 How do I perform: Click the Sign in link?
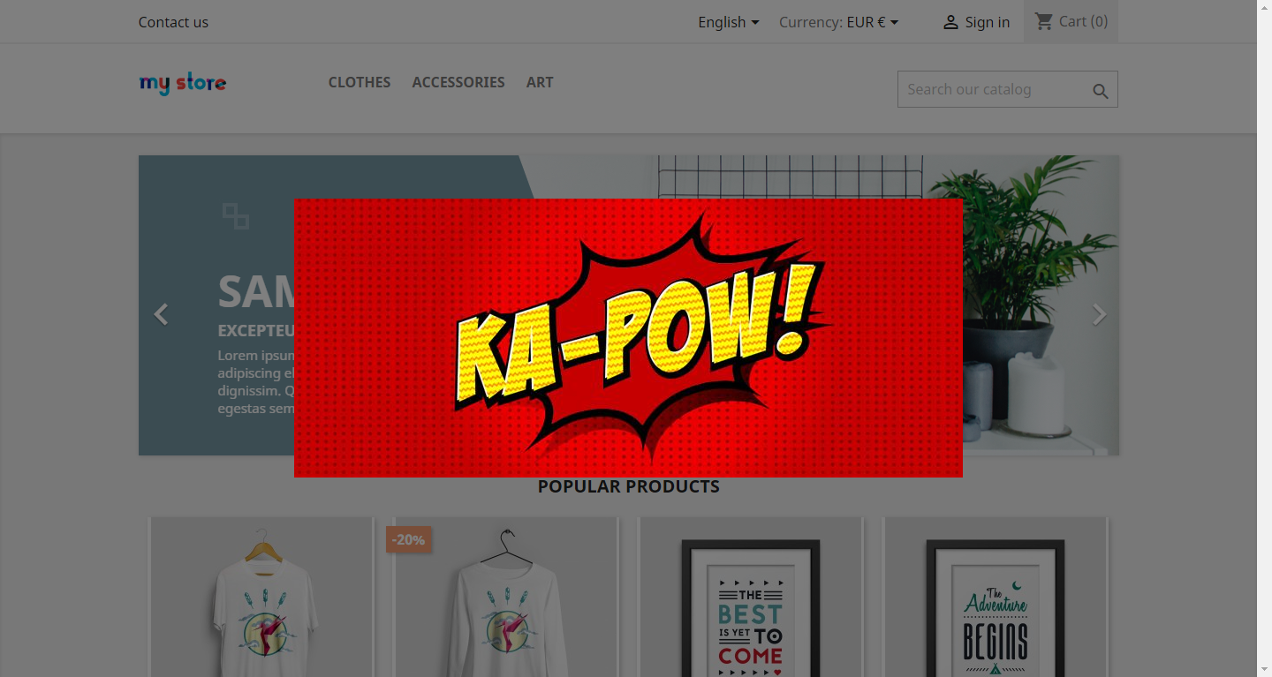point(987,22)
